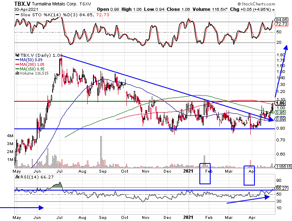Click the RSI indicator icon beside RSI(14)
Image resolution: width=292 pixels, height=221 pixels.
[18, 177]
